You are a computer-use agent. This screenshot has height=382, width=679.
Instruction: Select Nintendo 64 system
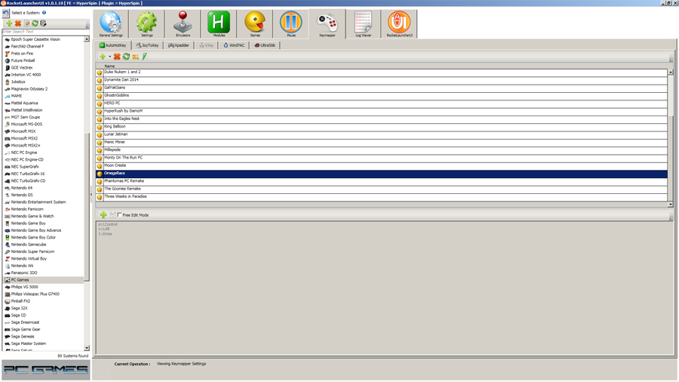click(22, 188)
